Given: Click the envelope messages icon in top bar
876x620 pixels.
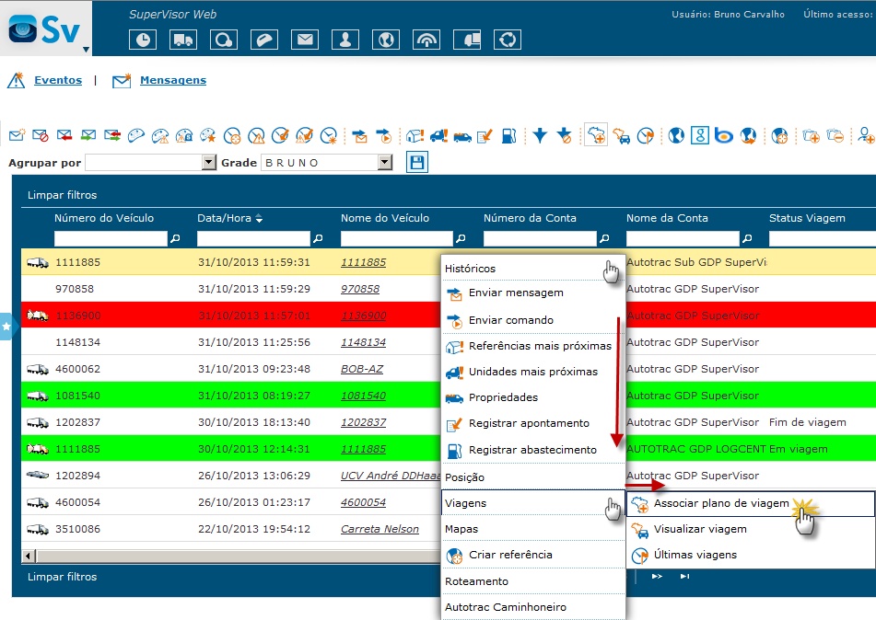Looking at the screenshot, I should pos(305,40).
